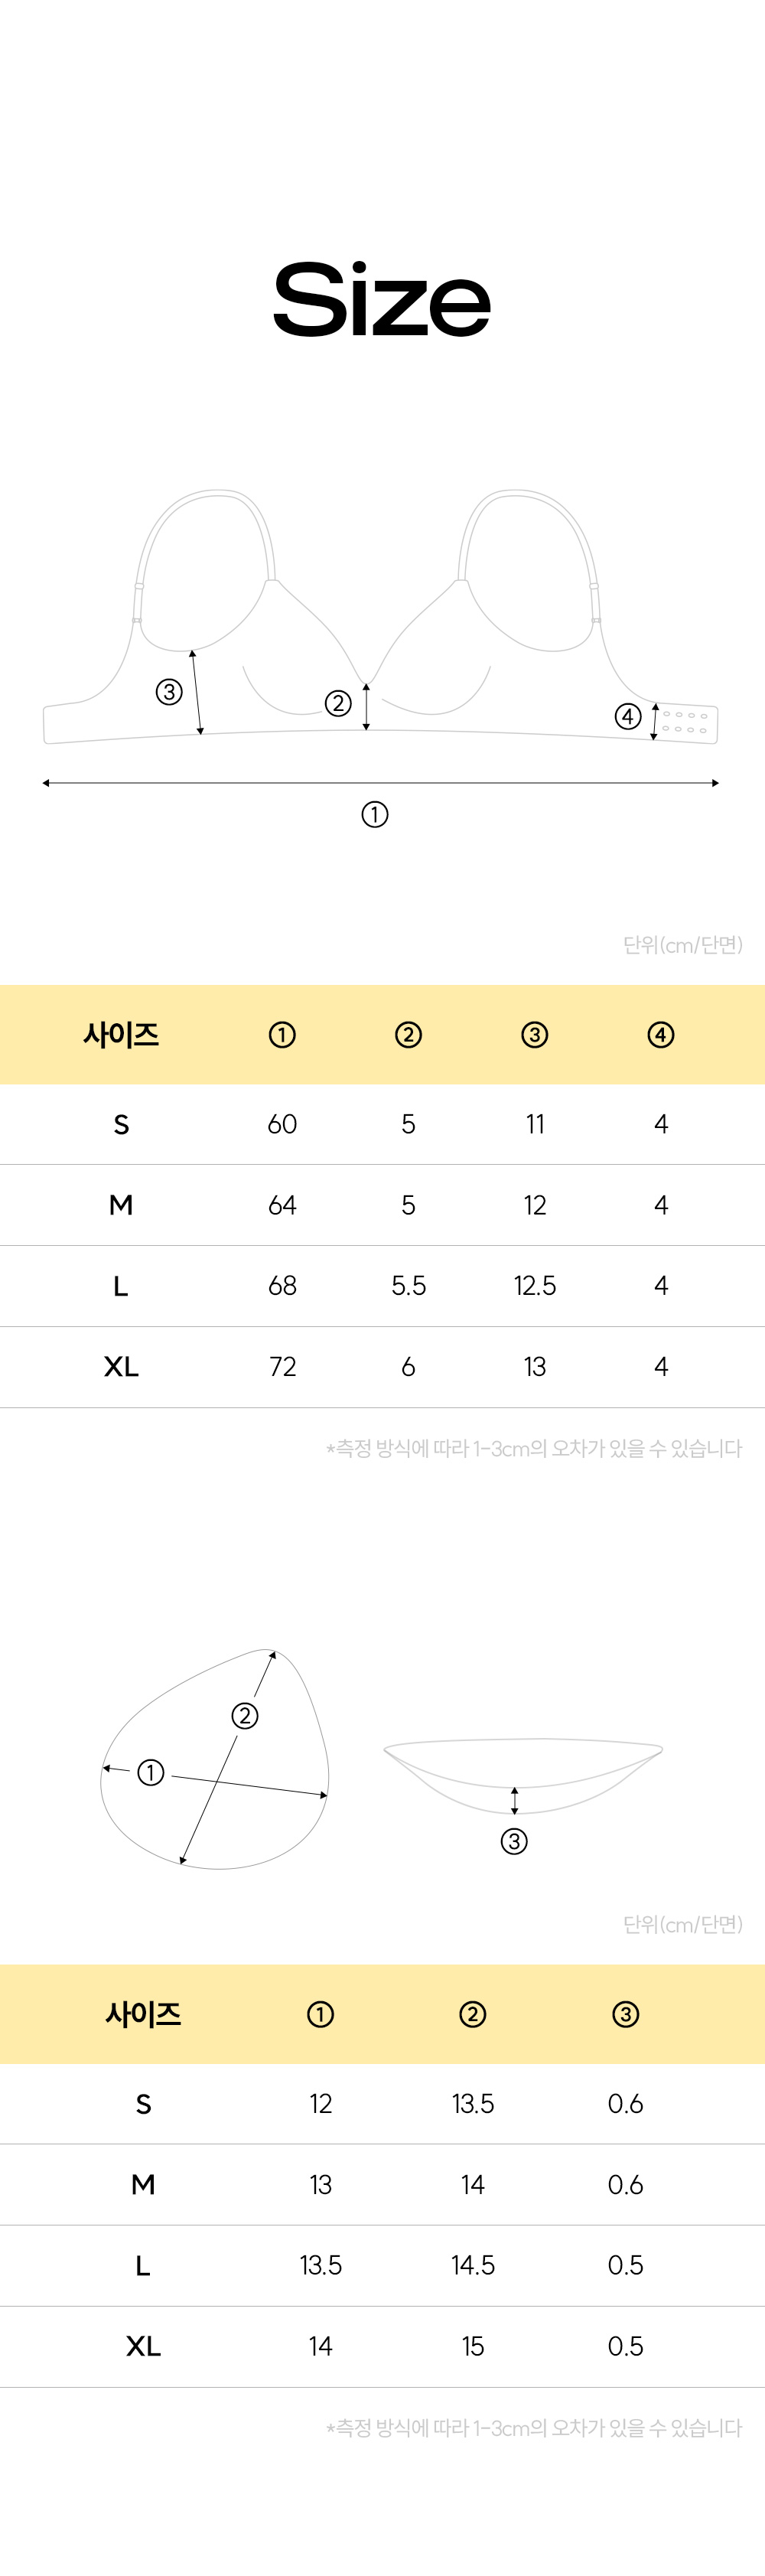Screen dimensions: 765x2576
Task: Click the circled 3 header in the second table
Action: pos(625,2014)
